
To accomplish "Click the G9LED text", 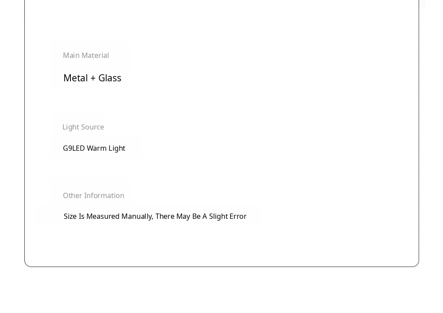I will tap(74, 148).
